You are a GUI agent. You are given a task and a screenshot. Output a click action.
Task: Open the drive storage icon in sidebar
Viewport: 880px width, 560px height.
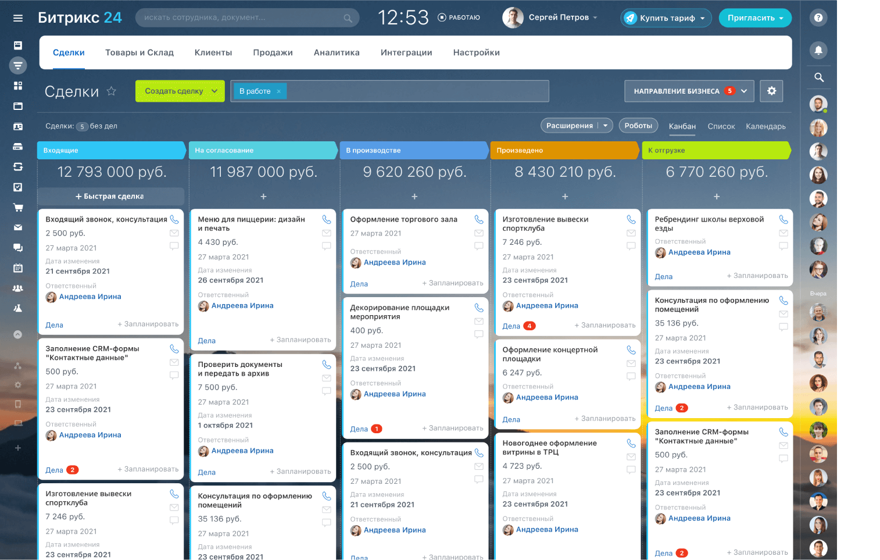point(18,147)
